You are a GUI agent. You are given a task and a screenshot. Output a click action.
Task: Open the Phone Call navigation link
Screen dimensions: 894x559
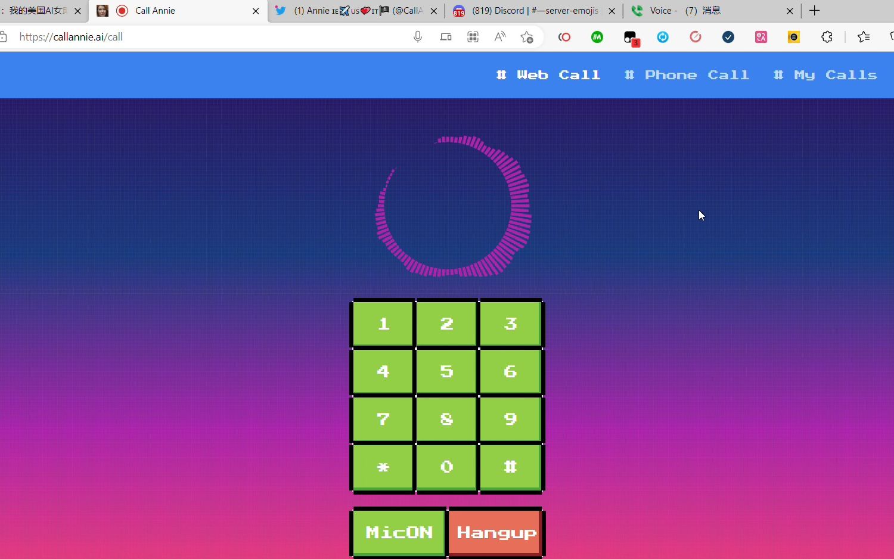click(687, 75)
